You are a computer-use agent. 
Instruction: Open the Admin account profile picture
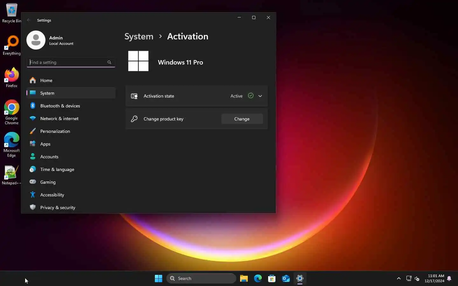click(36, 40)
